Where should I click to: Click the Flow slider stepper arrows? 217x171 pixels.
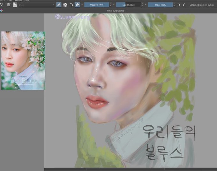point(174,5)
